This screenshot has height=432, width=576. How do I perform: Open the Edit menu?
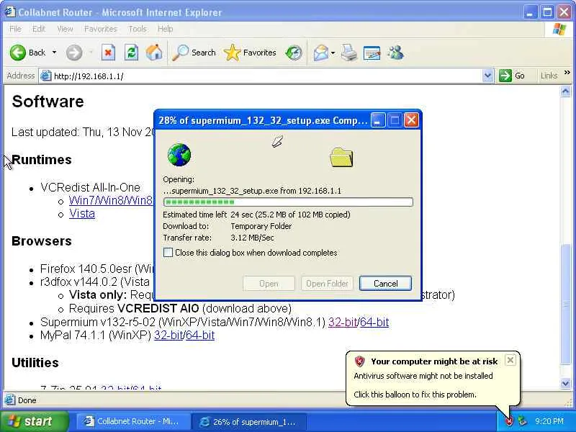39,29
